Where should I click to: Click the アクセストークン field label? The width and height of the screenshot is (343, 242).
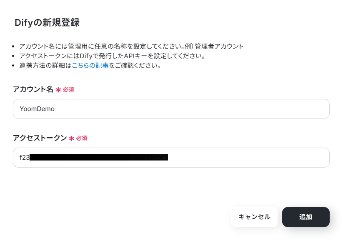(x=40, y=138)
